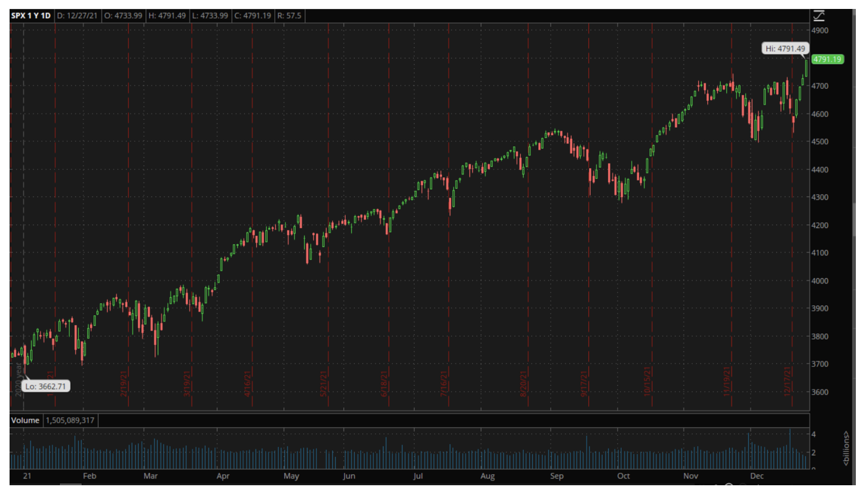The image size is (866, 493).
Task: Click the 4300 price axis label
Action: (821, 197)
